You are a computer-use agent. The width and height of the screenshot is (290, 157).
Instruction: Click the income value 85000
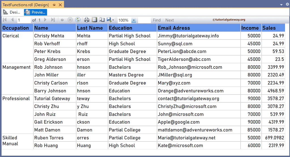point(254,130)
